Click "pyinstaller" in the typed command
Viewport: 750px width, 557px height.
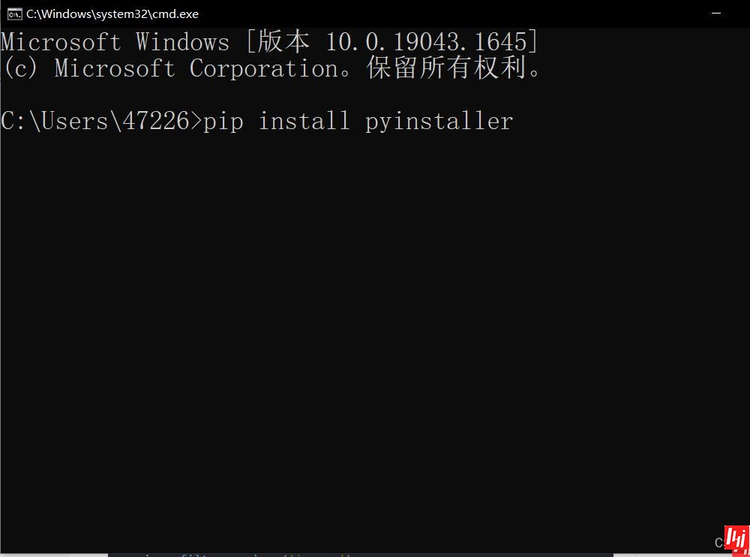tap(439, 121)
